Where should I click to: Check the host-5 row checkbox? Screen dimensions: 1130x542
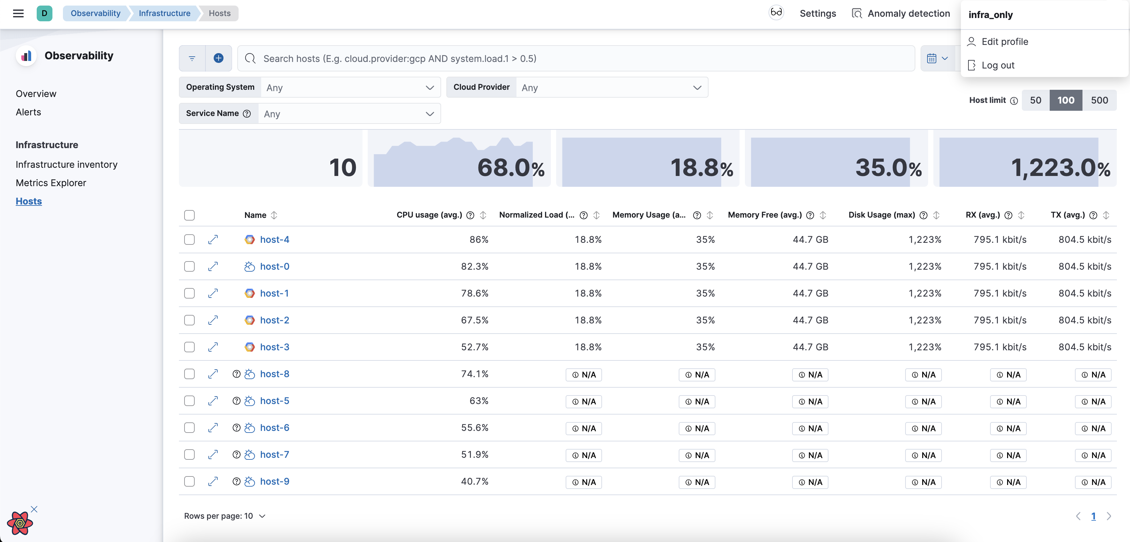point(189,401)
